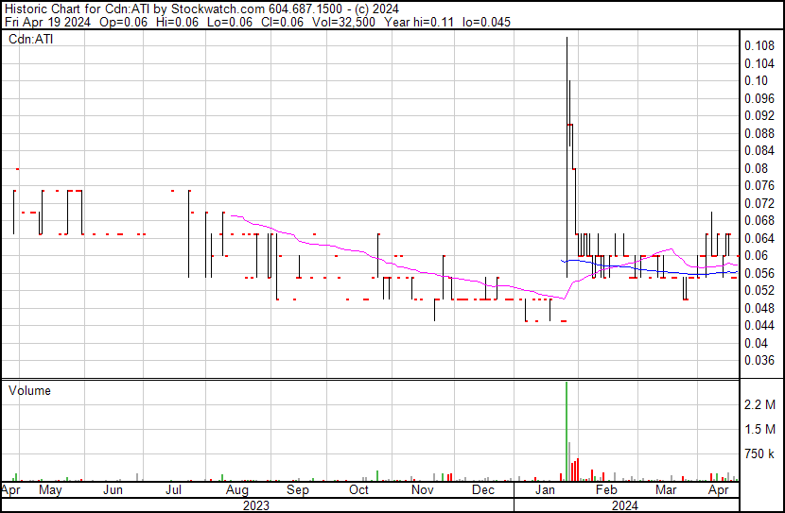Click the 'Oct' month label
This screenshot has height=513, width=785.
click(x=358, y=490)
